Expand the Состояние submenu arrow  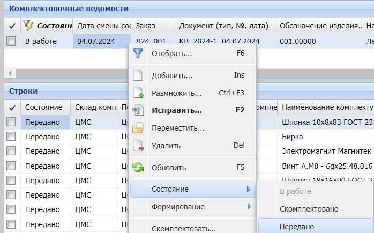(248, 189)
